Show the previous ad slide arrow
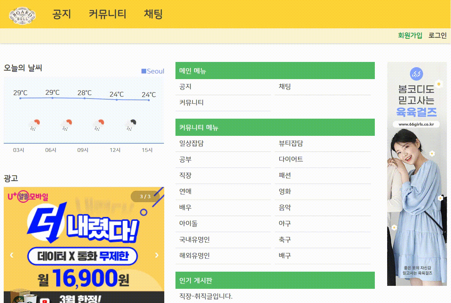Viewport: 451px width, 303px height. pyautogui.click(x=12, y=255)
